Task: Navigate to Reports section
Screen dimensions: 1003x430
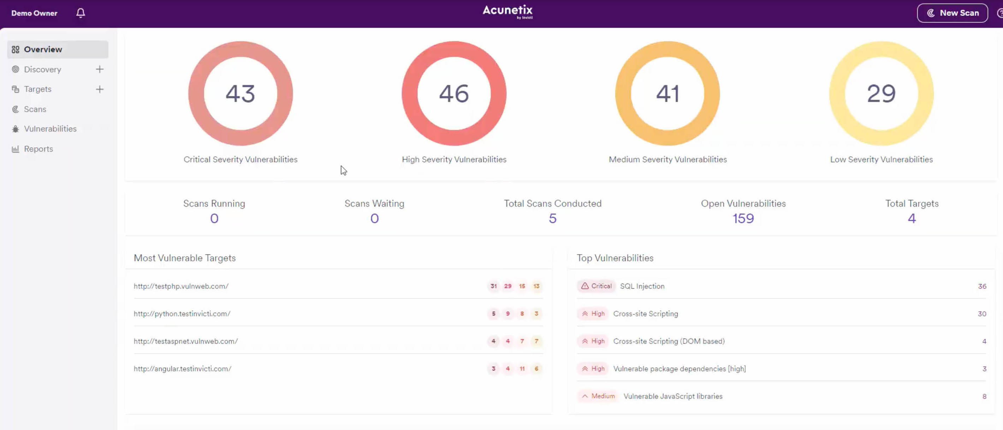Action: 38,149
